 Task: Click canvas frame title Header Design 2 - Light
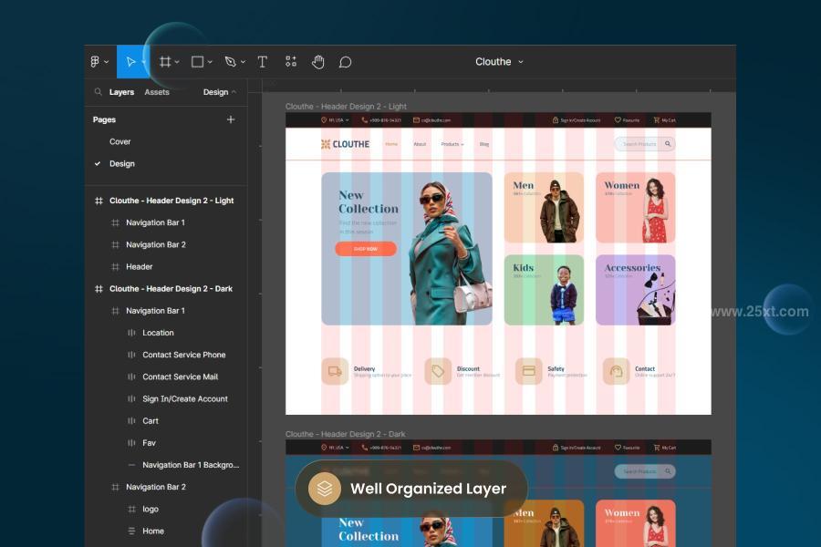tap(346, 107)
